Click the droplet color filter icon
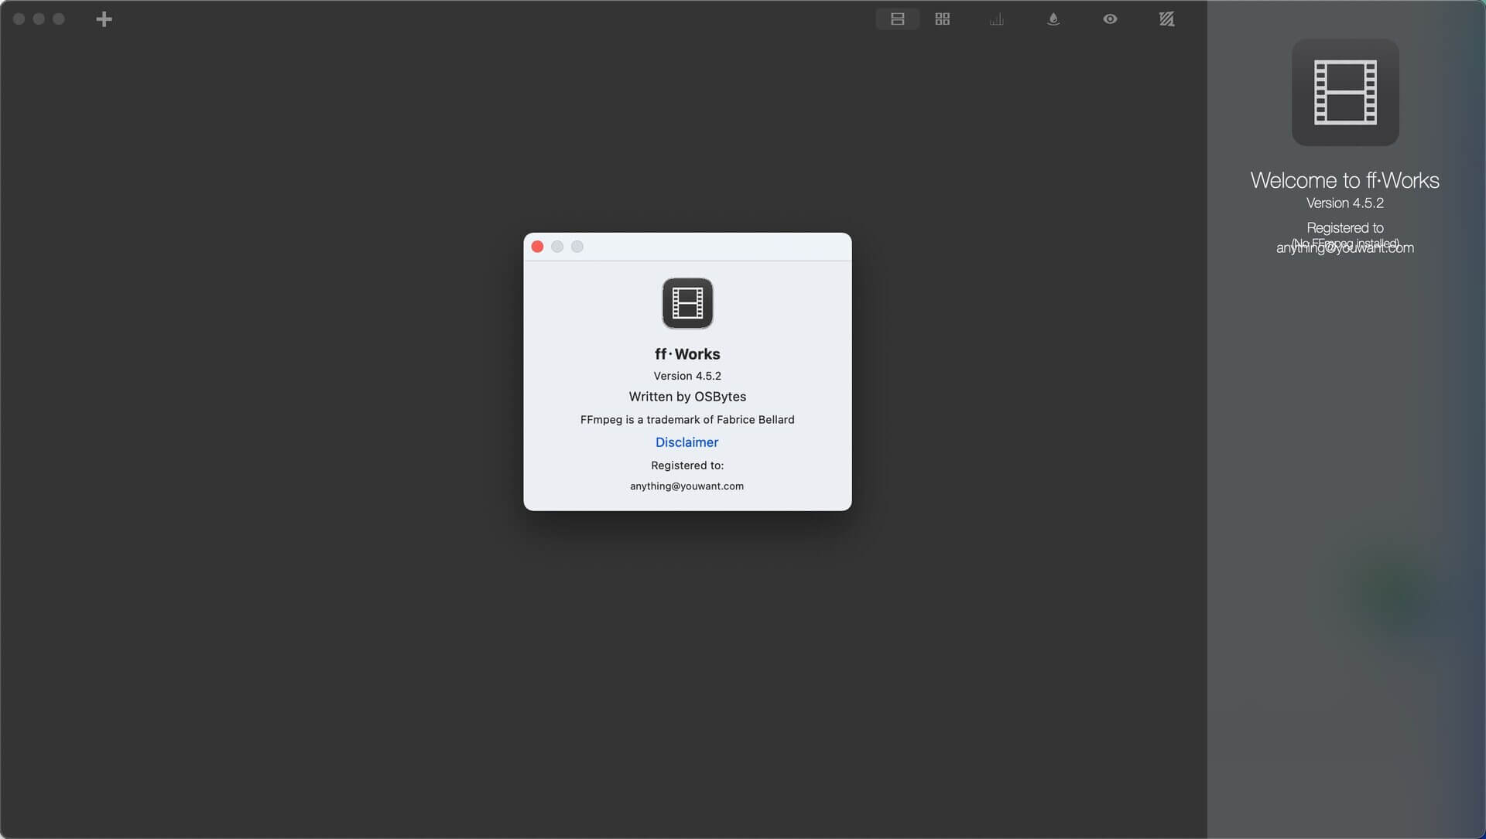Viewport: 1486px width, 839px height. [x=1053, y=19]
